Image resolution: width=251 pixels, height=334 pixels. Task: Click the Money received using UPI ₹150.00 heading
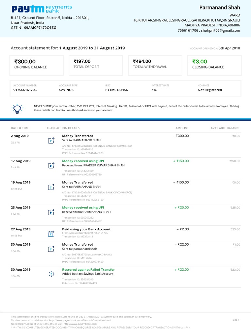(83, 161)
